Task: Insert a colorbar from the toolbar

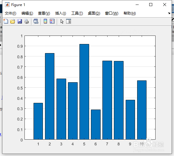Action: point(45,21)
